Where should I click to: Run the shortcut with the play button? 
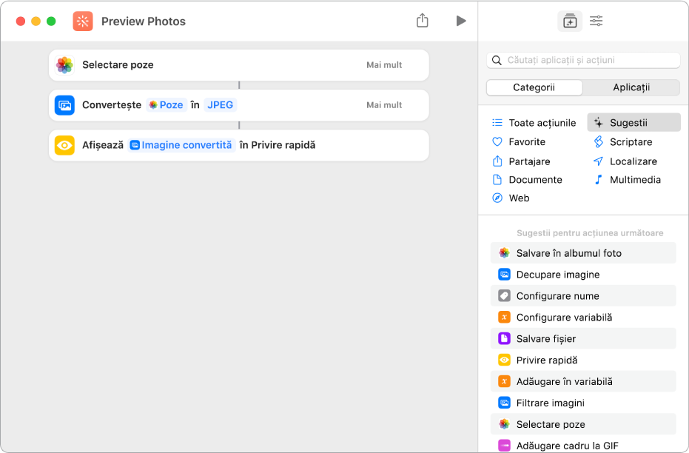click(x=461, y=21)
